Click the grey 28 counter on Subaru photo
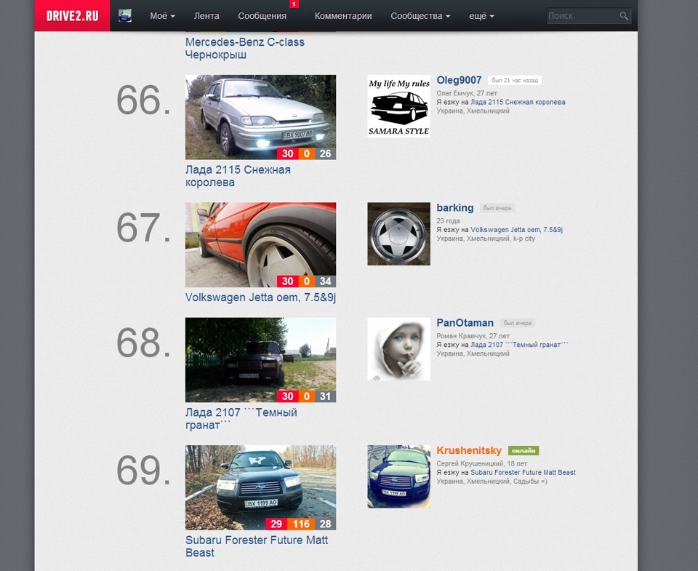This screenshot has height=571, width=698. pyautogui.click(x=326, y=524)
